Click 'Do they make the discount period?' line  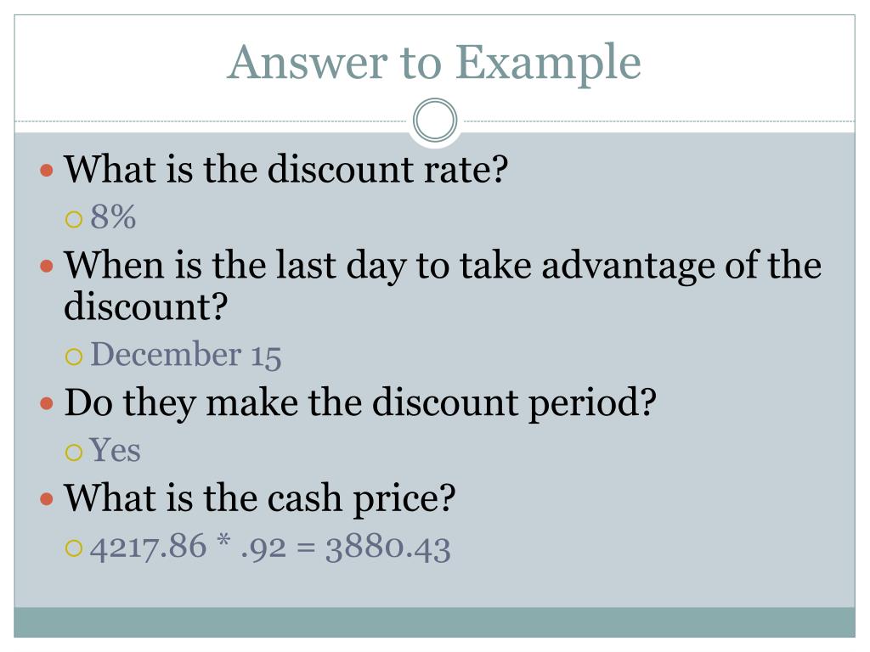point(360,403)
